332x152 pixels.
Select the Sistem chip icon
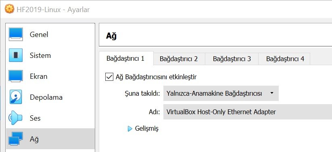(x=16, y=55)
